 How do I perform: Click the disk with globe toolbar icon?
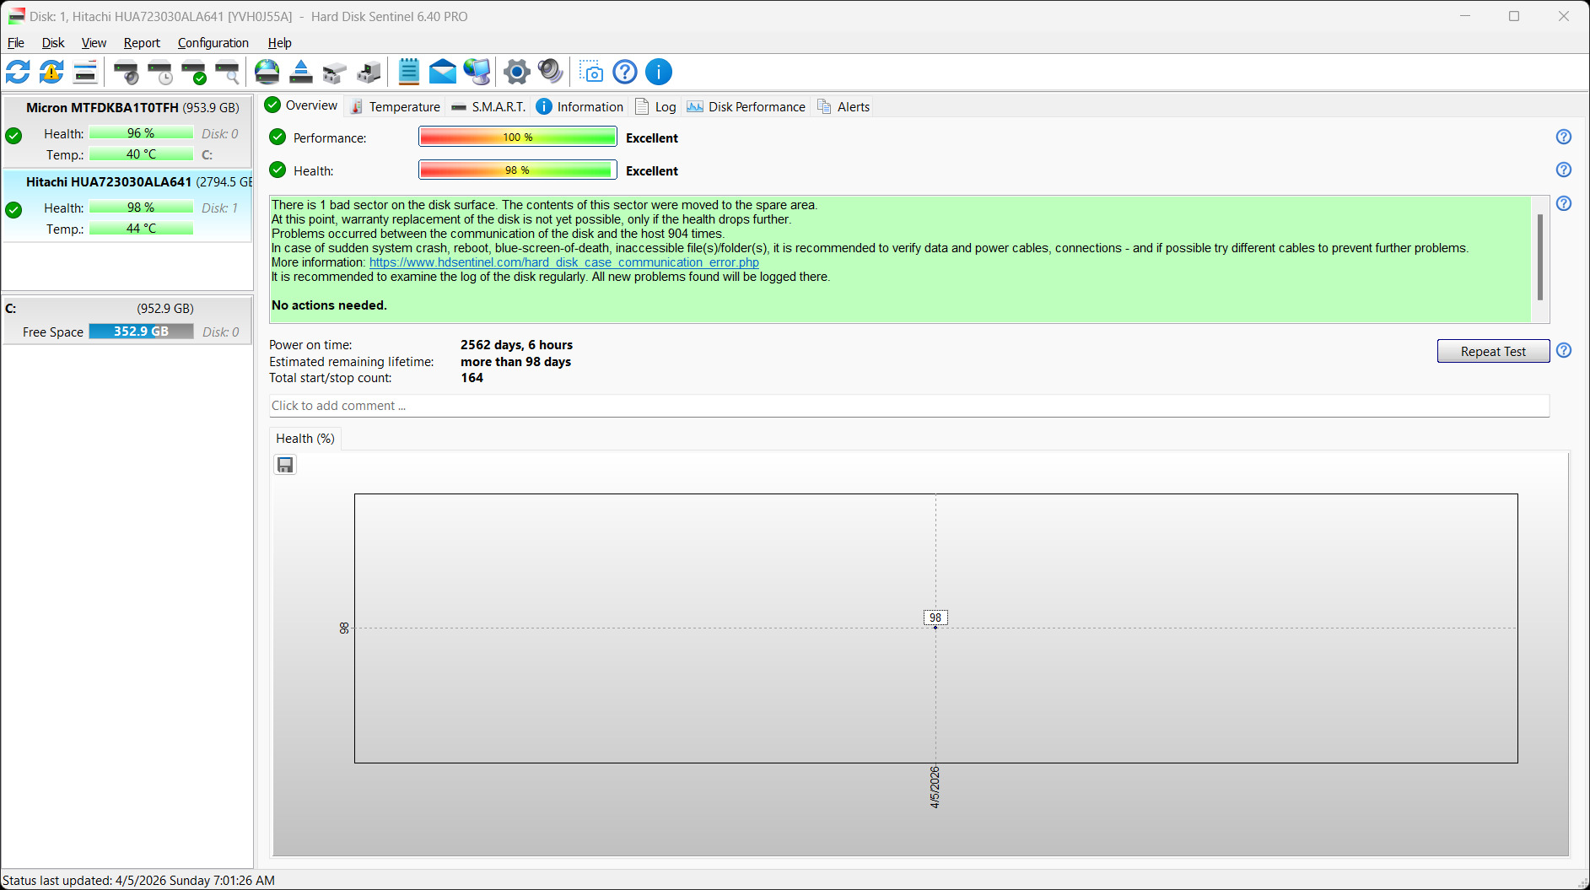(x=267, y=73)
